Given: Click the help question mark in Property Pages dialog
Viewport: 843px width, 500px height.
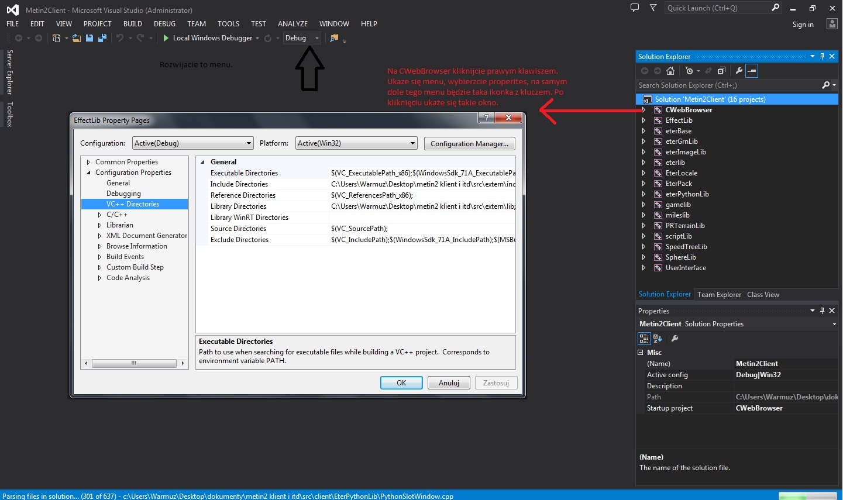Looking at the screenshot, I should click(486, 118).
